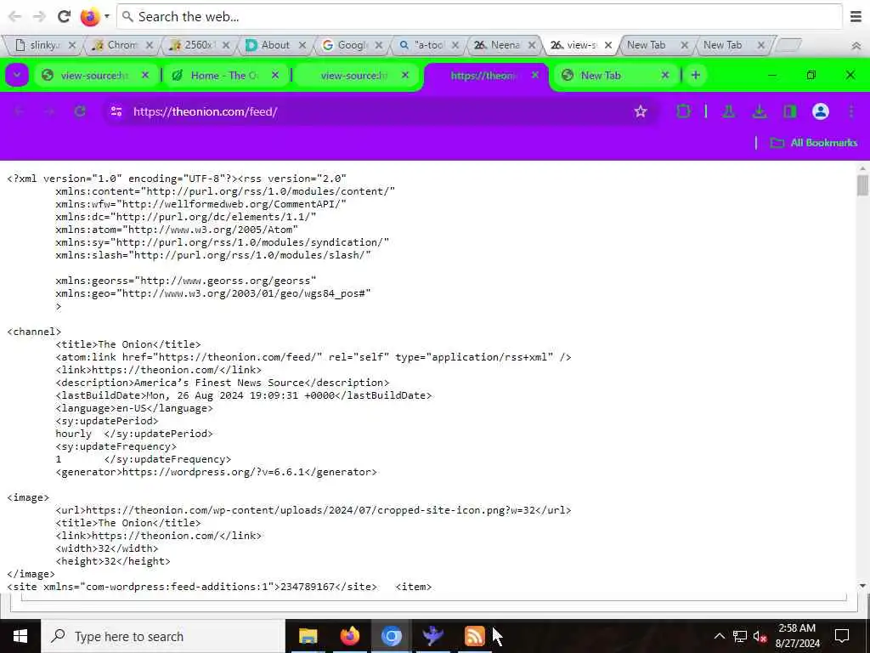Open the clock showing 2:58 AM
Image resolution: width=870 pixels, height=653 pixels.
[797, 636]
